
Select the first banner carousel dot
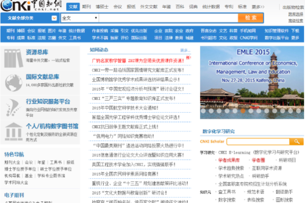point(203,111)
